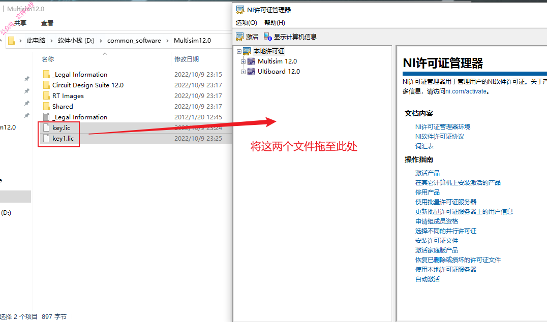Open the dropdown chevron after 软件小栈 (D:)

101,41
